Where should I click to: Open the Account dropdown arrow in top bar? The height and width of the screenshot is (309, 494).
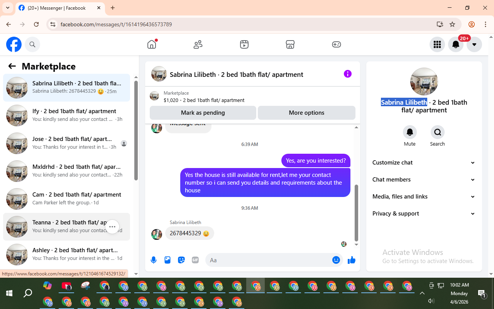tap(474, 44)
